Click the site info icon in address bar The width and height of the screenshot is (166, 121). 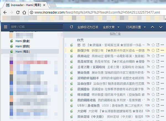pyautogui.click(x=32, y=12)
